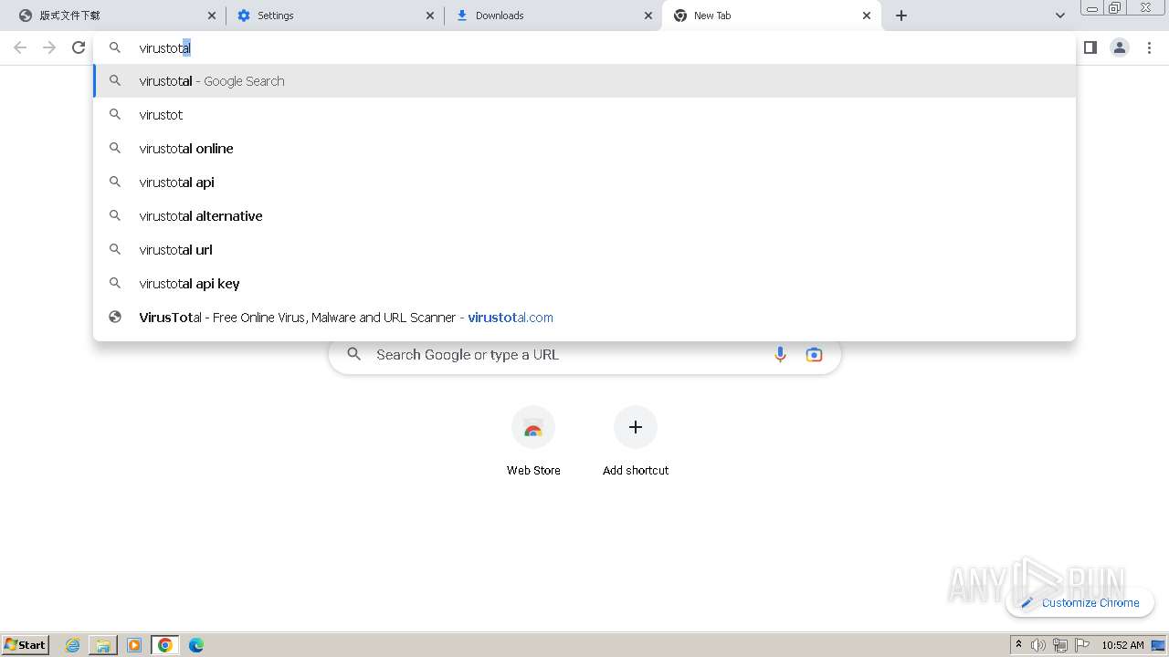Viewport: 1169px width, 657px height.
Task: Select the New Tab tab
Action: tap(772, 16)
